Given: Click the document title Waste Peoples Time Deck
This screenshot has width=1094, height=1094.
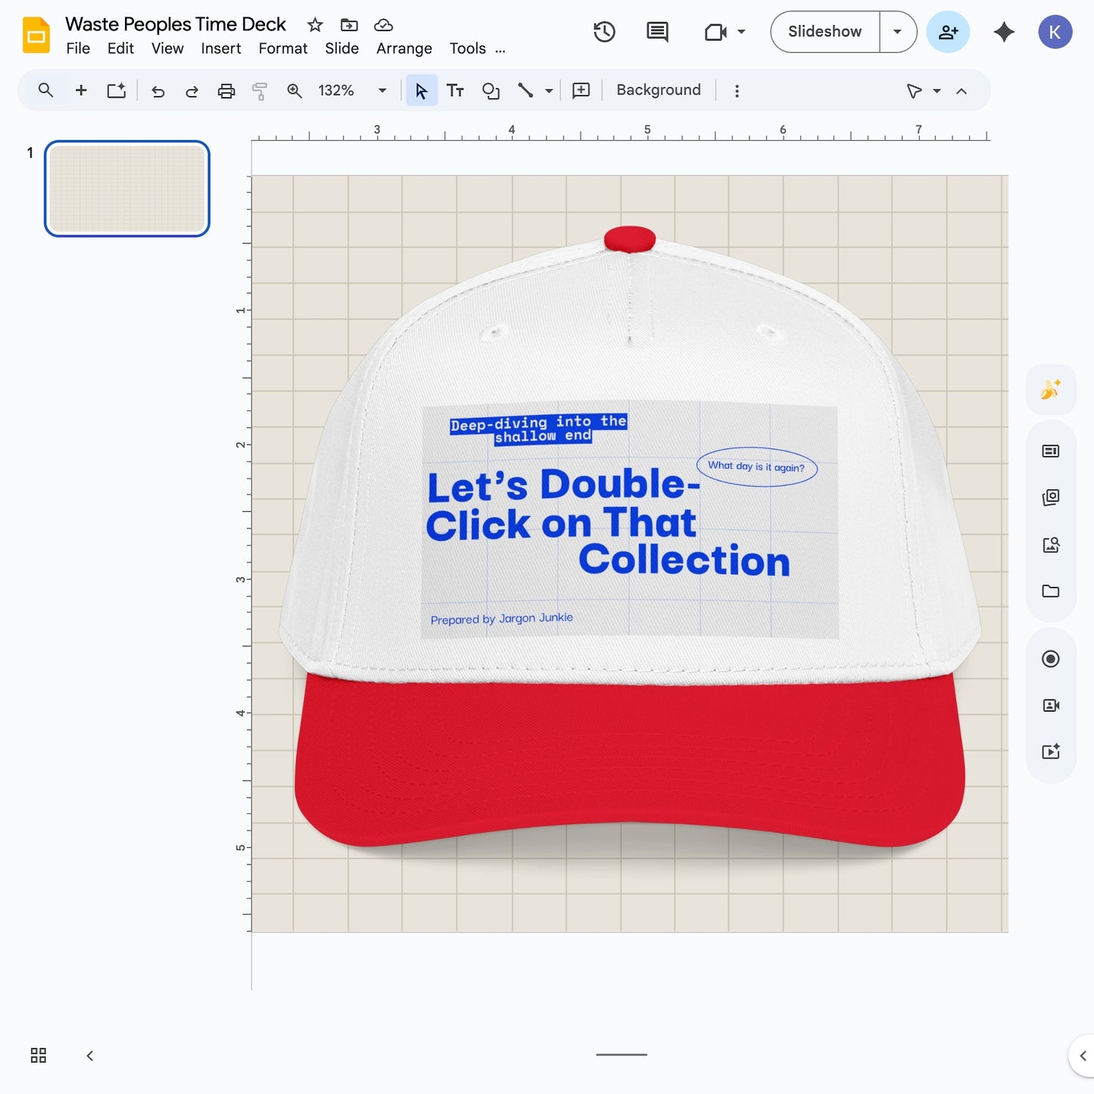Looking at the screenshot, I should coord(176,24).
